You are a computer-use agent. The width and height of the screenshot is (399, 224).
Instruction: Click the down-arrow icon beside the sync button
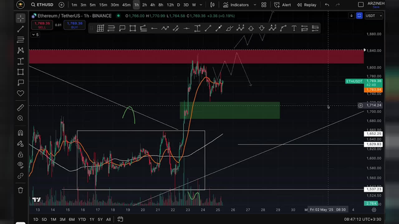[x=352, y=16]
